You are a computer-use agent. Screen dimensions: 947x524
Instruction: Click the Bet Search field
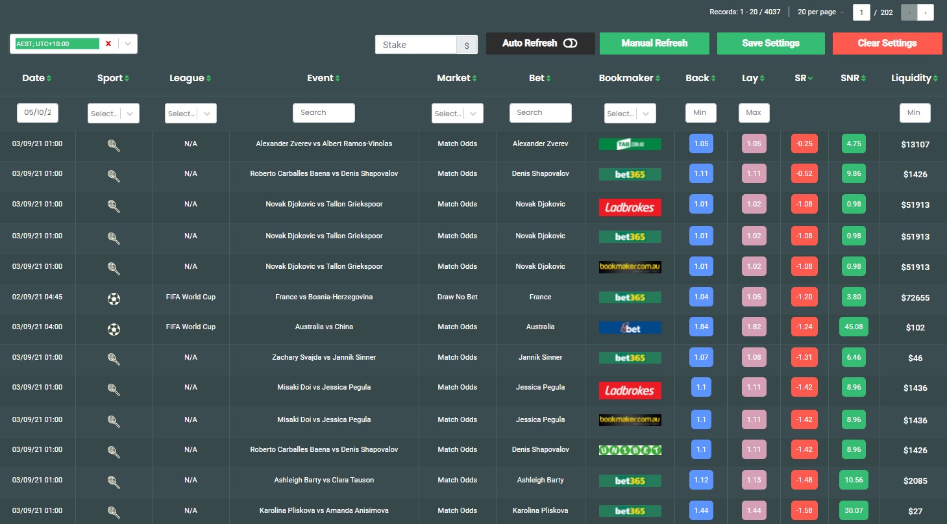(x=541, y=113)
